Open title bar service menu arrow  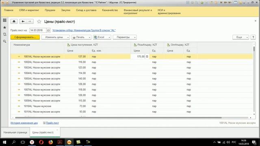coord(244,3)
